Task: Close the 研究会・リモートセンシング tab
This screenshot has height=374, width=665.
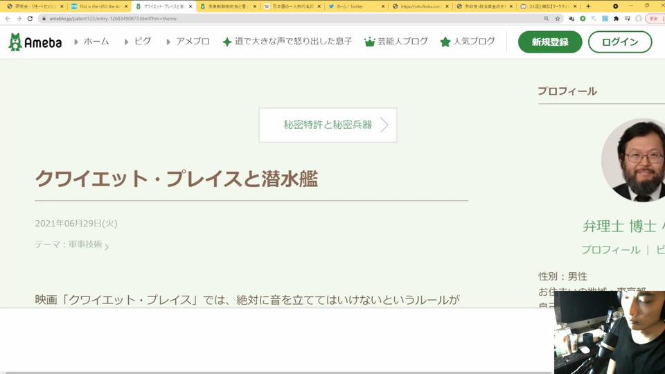Action: 62,6
